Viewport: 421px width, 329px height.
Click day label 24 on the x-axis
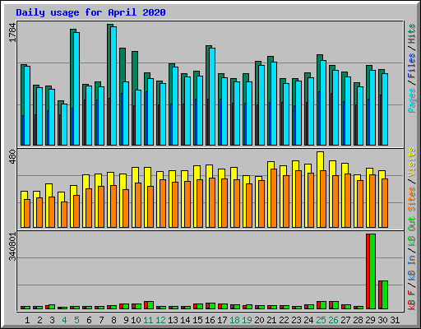click(x=308, y=320)
